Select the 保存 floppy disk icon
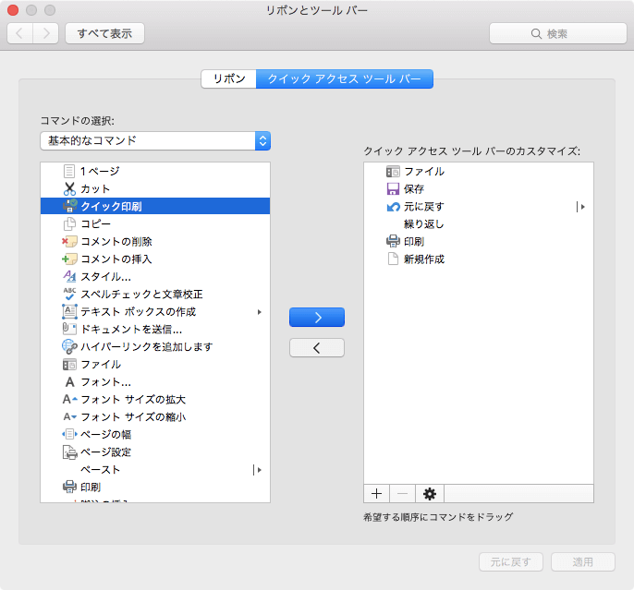The width and height of the screenshot is (634, 590). pos(393,189)
